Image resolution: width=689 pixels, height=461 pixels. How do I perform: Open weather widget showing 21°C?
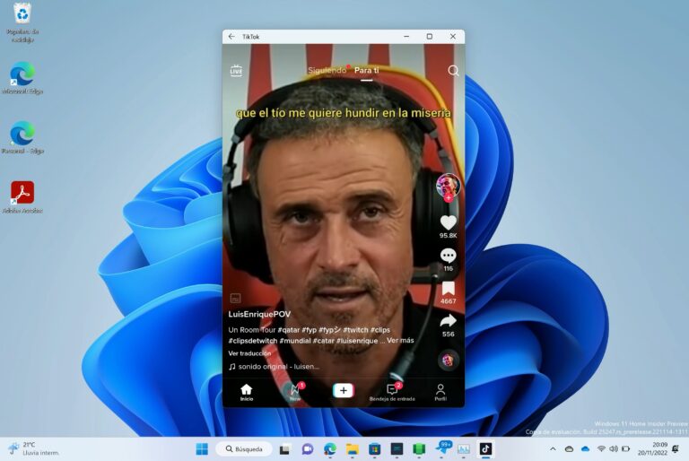point(33,448)
